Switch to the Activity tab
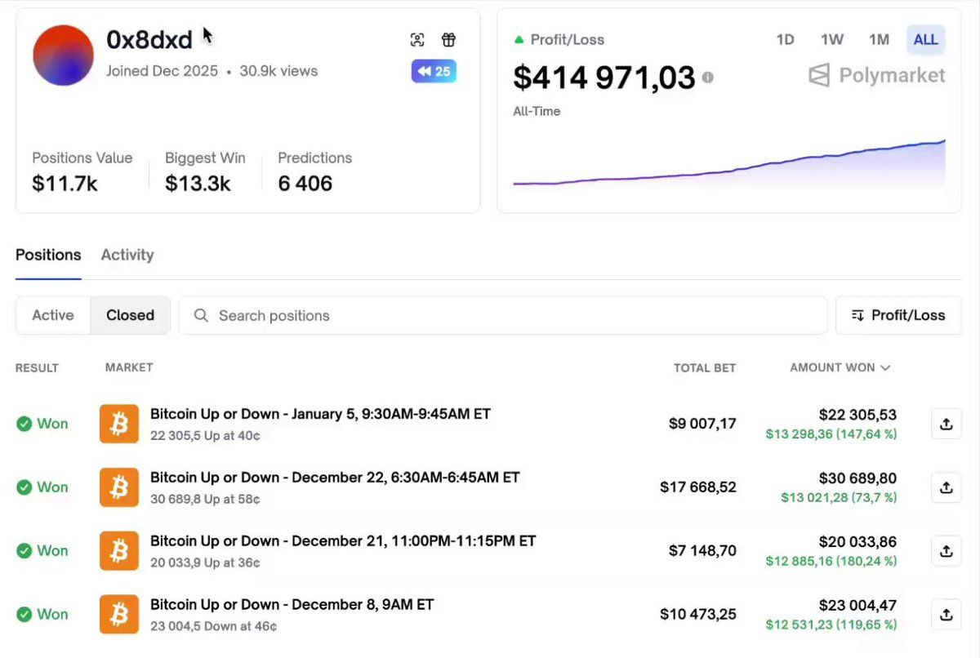980x658 pixels. click(127, 255)
